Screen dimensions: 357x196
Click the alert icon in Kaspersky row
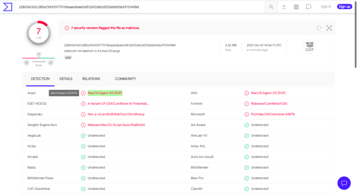pyautogui.click(x=83, y=114)
